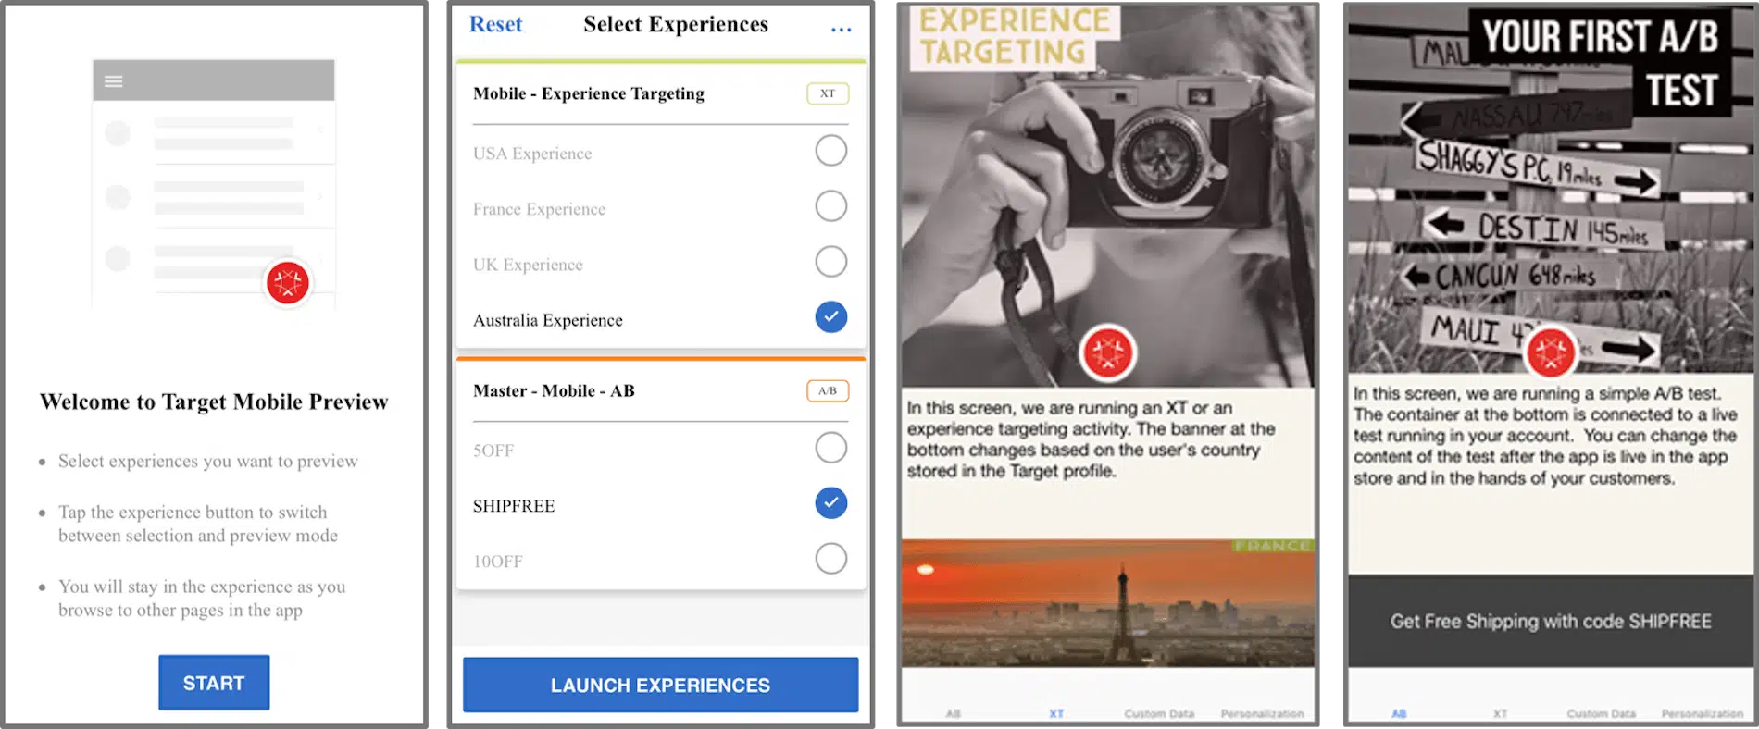Click Master - Mobile - AB activity title
The height and width of the screenshot is (729, 1759).
tap(554, 390)
